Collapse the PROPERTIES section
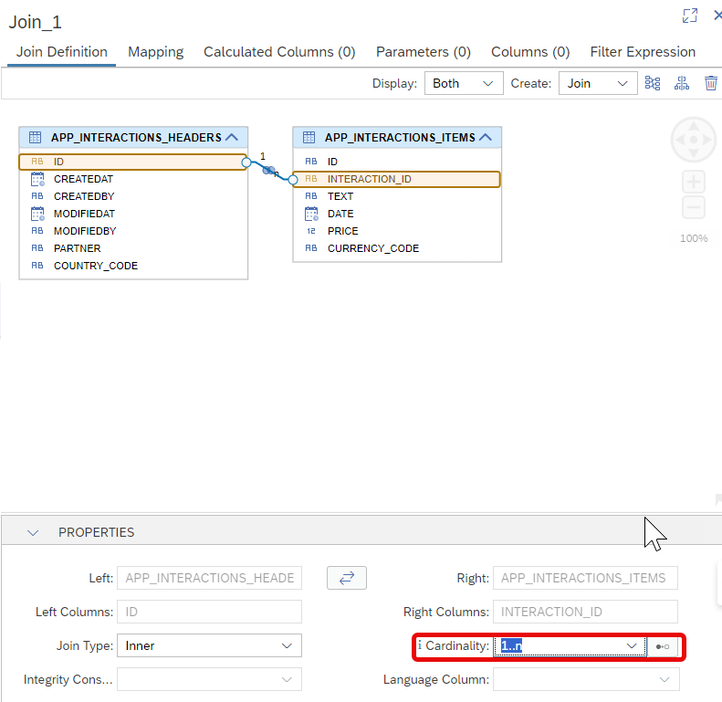Viewport: 722px width, 702px height. (33, 533)
